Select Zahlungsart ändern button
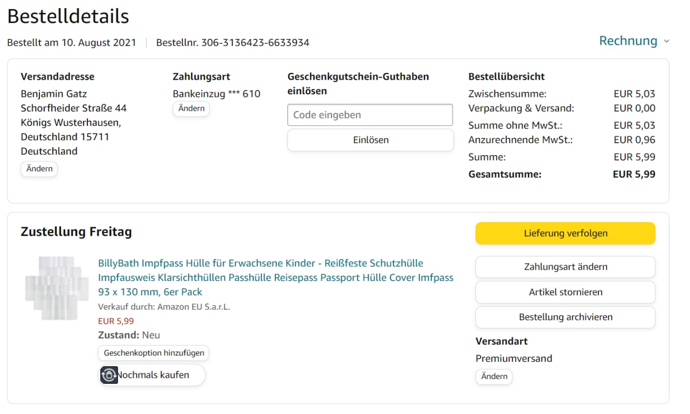The width and height of the screenshot is (690, 414). tap(565, 266)
